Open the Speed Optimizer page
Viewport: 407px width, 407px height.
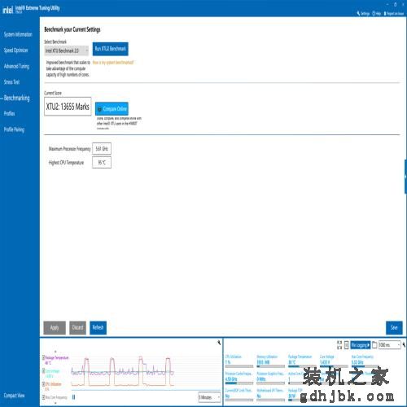tap(15, 50)
